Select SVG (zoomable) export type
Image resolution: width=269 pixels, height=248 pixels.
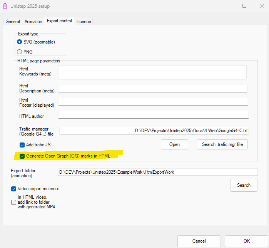click(20, 42)
